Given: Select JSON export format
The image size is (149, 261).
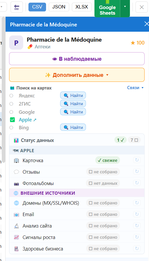Looking at the screenshot, I should click(x=59, y=7).
